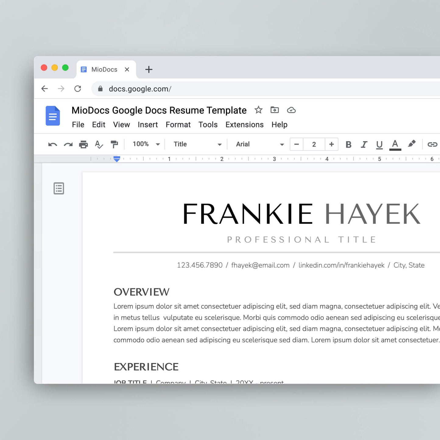This screenshot has width=440, height=440.
Task: Expand the Title paragraph style dropdown
Action: pos(197,144)
